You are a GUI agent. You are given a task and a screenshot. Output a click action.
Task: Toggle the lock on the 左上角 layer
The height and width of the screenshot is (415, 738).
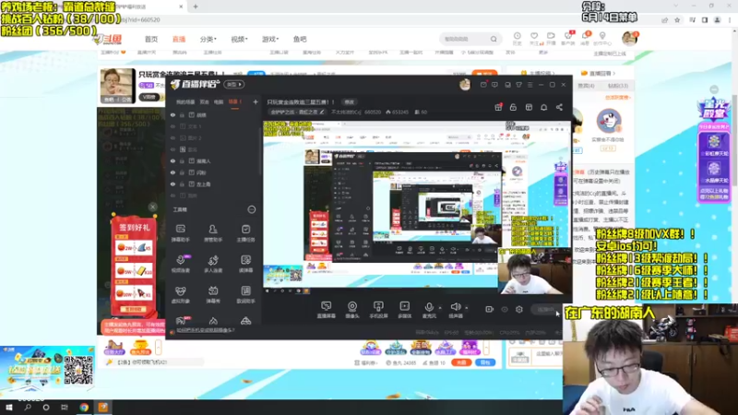[x=182, y=184]
